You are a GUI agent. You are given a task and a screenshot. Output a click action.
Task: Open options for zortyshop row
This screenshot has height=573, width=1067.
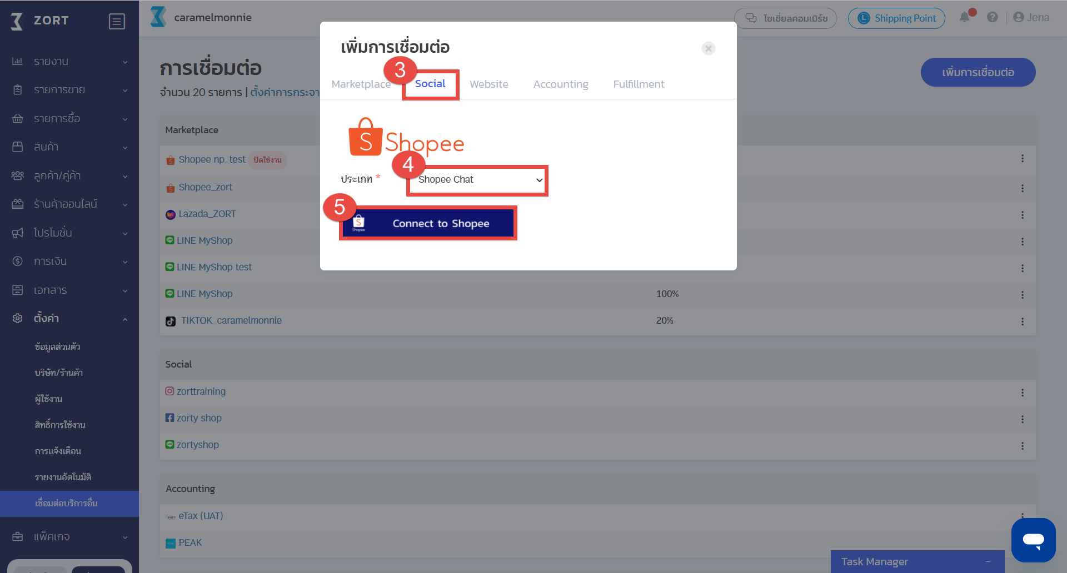(x=1023, y=446)
